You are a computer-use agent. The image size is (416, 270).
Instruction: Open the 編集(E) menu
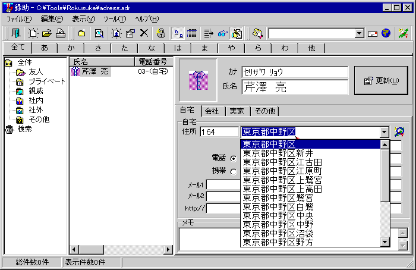click(52, 19)
